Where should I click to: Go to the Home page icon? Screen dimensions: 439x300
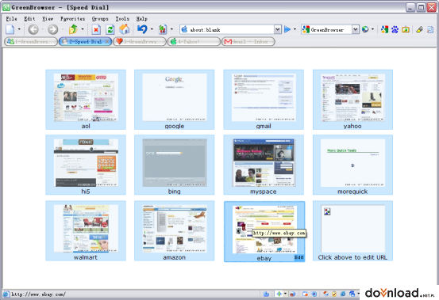click(125, 29)
